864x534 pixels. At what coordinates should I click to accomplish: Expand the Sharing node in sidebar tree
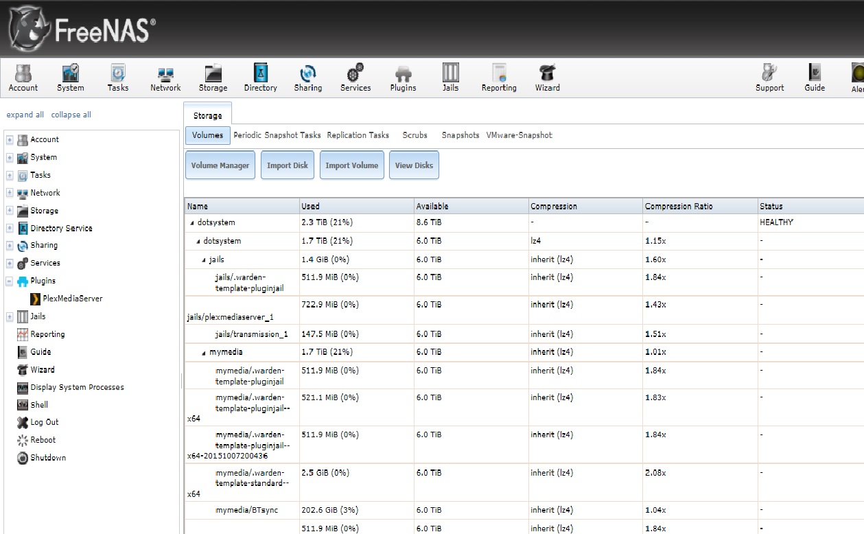tap(10, 246)
